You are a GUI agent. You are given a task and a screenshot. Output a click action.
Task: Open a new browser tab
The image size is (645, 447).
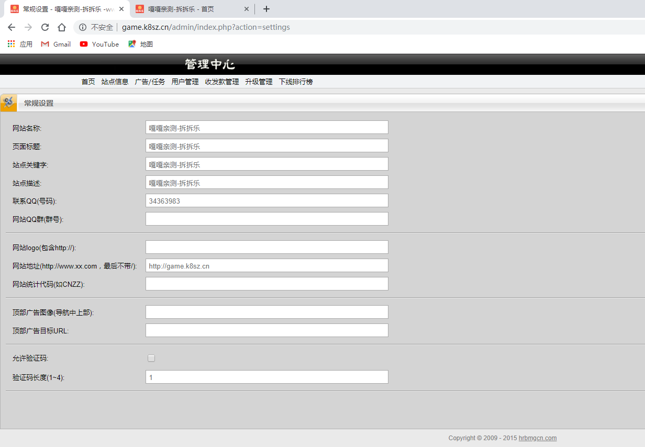(x=266, y=9)
